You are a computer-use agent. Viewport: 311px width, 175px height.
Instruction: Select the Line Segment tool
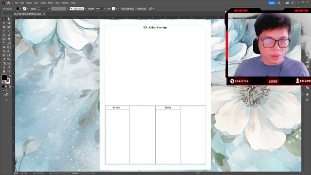9,31
